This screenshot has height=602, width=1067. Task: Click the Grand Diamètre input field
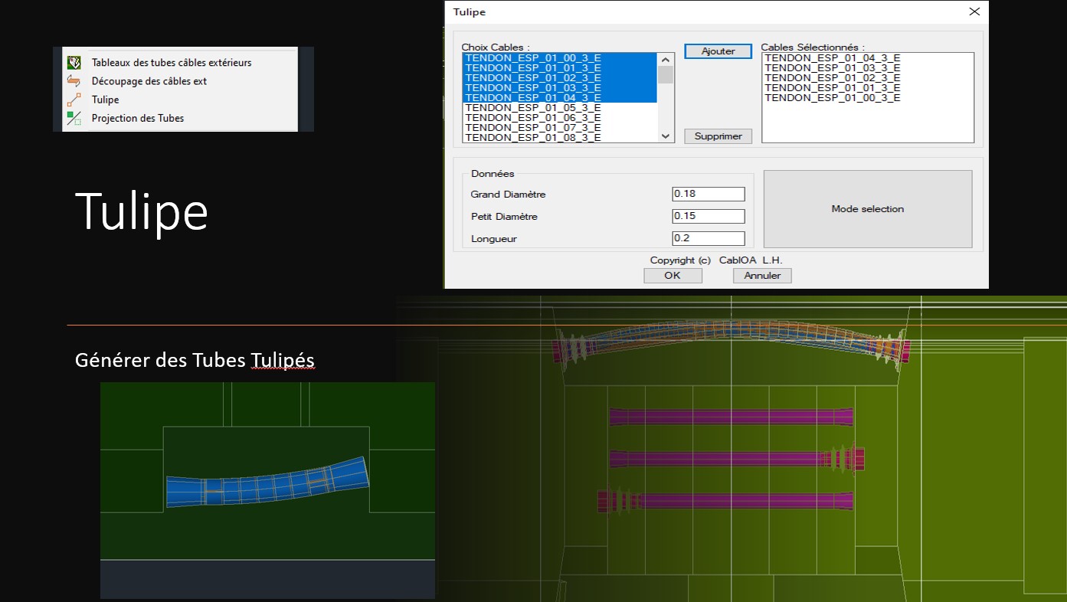click(709, 194)
